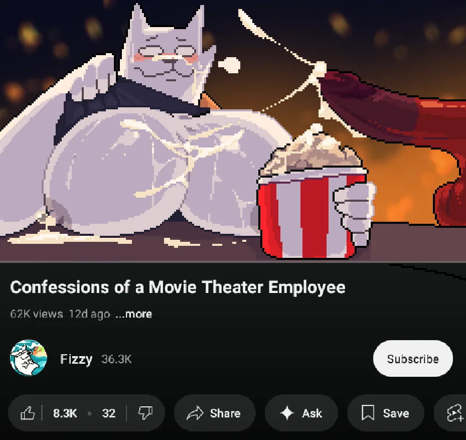Toggle like via the 8.3K count

click(x=65, y=413)
